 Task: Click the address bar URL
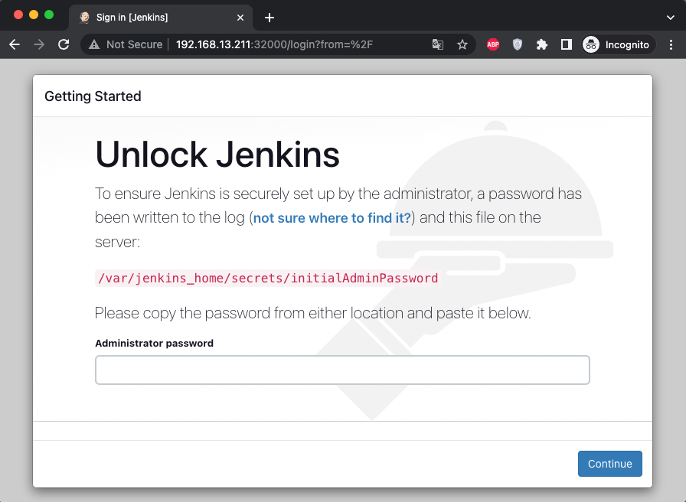click(274, 44)
